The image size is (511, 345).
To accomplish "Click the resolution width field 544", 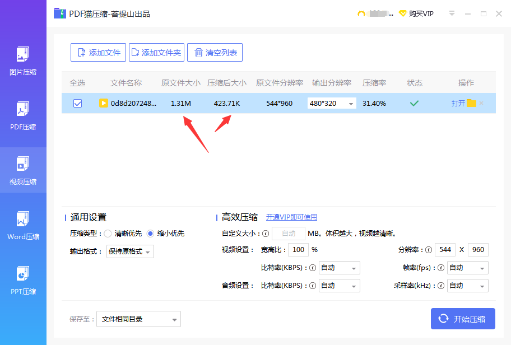I will (x=445, y=250).
